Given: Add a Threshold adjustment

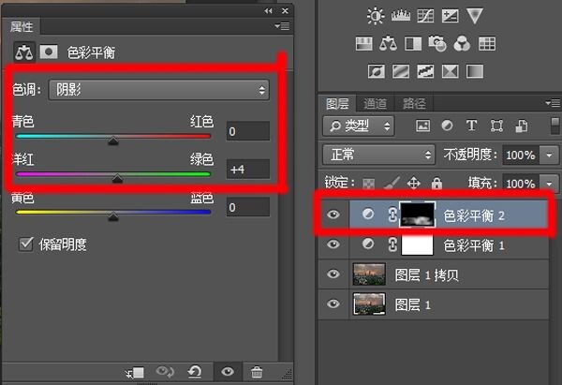Looking at the screenshot, I should click(425, 71).
